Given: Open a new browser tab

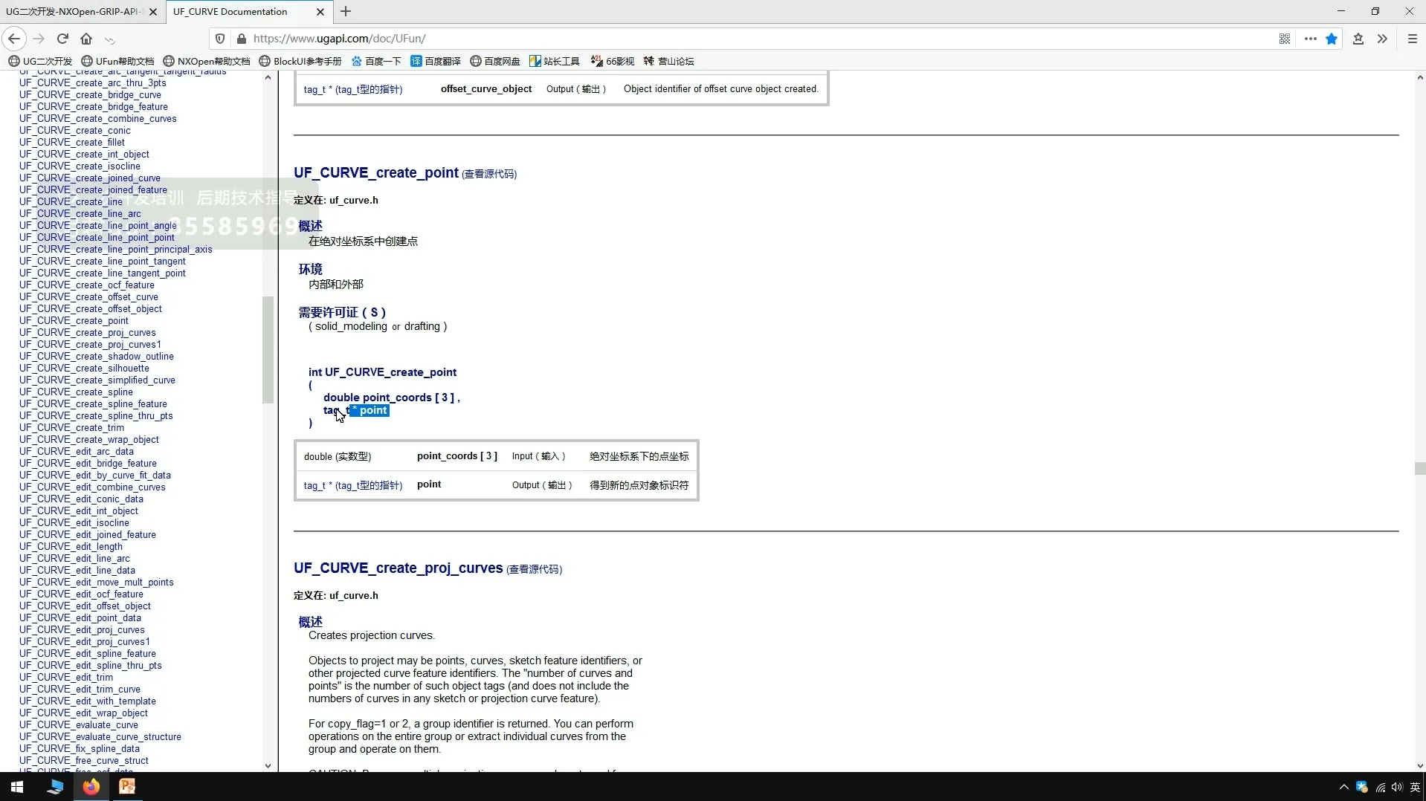Looking at the screenshot, I should click(x=346, y=12).
